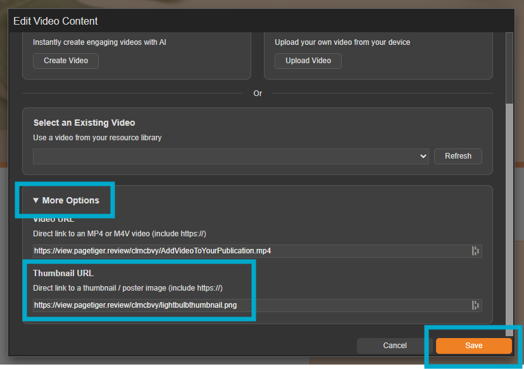
Task: Click the icon inside Video URL field
Action: (x=475, y=251)
